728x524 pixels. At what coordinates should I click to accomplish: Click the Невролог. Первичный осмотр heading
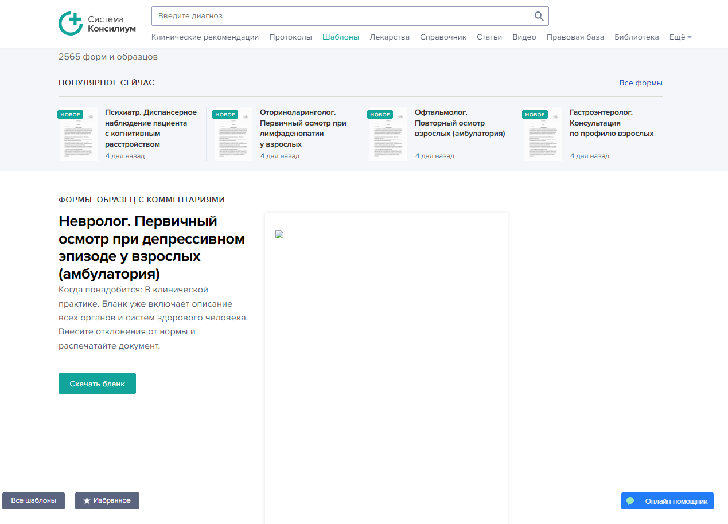coord(152,247)
